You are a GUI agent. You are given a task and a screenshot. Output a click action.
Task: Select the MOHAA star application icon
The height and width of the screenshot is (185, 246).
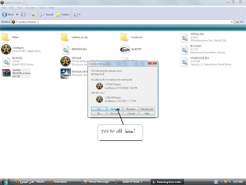65,61
